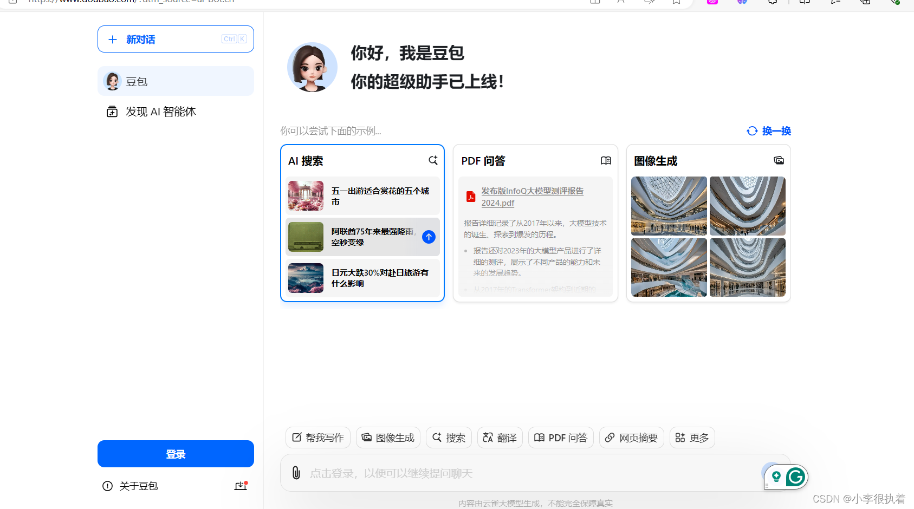
Task: Choose the 图像生成 skill chip
Action: point(388,438)
